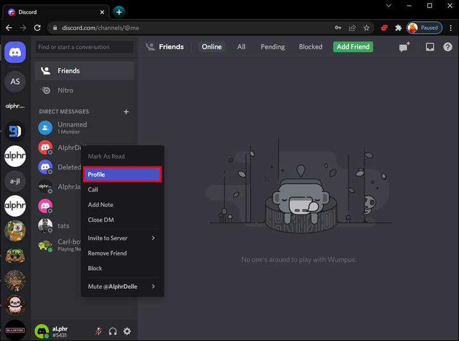Open saved passwords key icon
This screenshot has height=341, width=459.
point(338,28)
